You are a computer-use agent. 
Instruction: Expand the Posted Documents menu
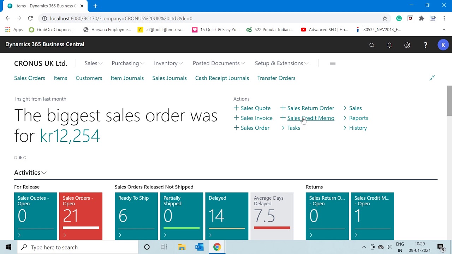coord(219,63)
